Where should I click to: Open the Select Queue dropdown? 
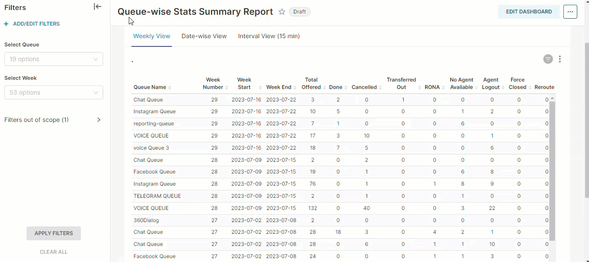(x=54, y=59)
